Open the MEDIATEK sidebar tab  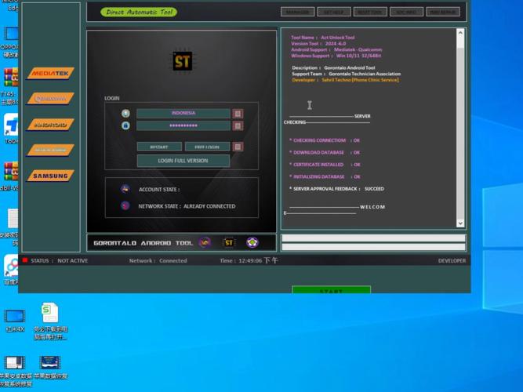pyautogui.click(x=51, y=73)
